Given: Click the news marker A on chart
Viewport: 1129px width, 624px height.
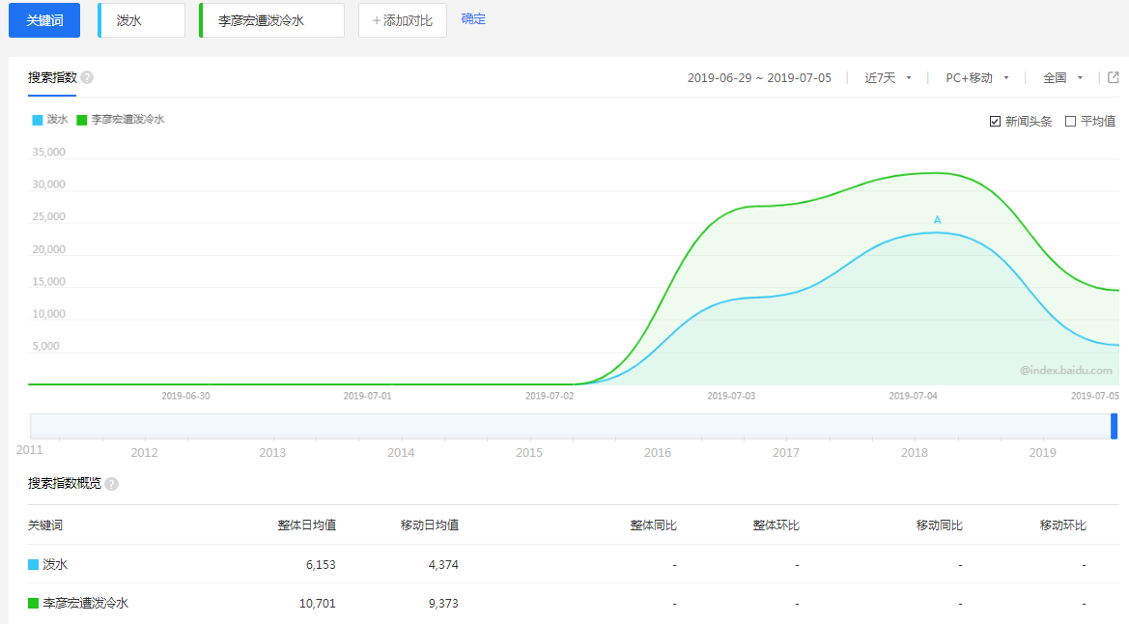Looking at the screenshot, I should coord(937,220).
